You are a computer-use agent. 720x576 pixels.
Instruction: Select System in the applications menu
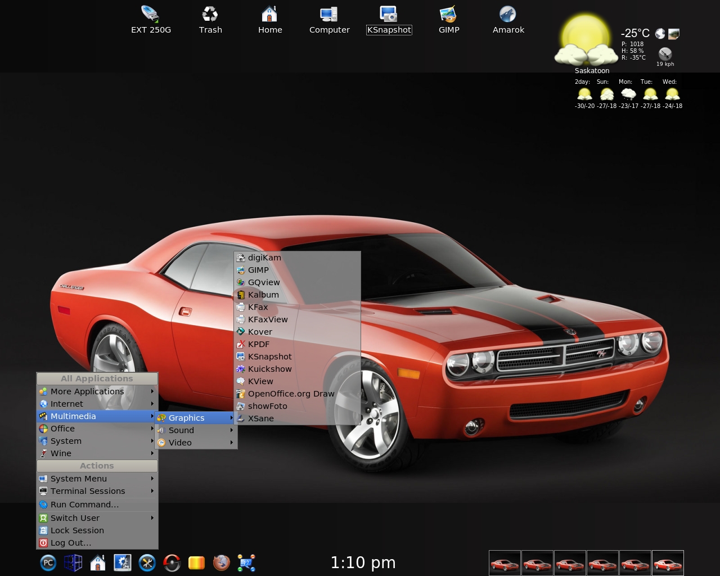(x=97, y=441)
